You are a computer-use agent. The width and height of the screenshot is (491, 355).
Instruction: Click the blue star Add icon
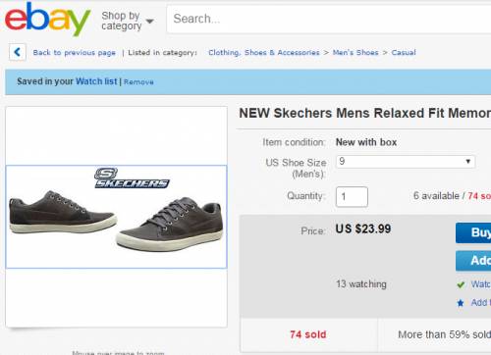click(461, 303)
